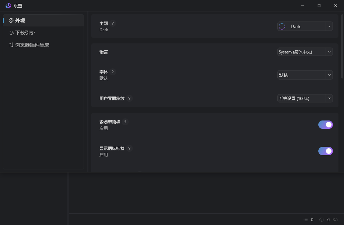
Task: Click the download speed cloud icon in status bar
Action: pos(322,219)
